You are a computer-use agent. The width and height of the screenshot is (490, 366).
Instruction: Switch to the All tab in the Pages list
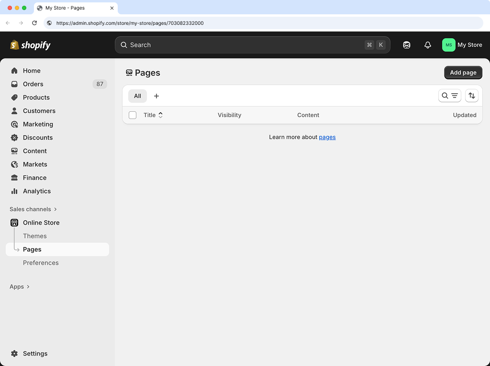pos(137,96)
